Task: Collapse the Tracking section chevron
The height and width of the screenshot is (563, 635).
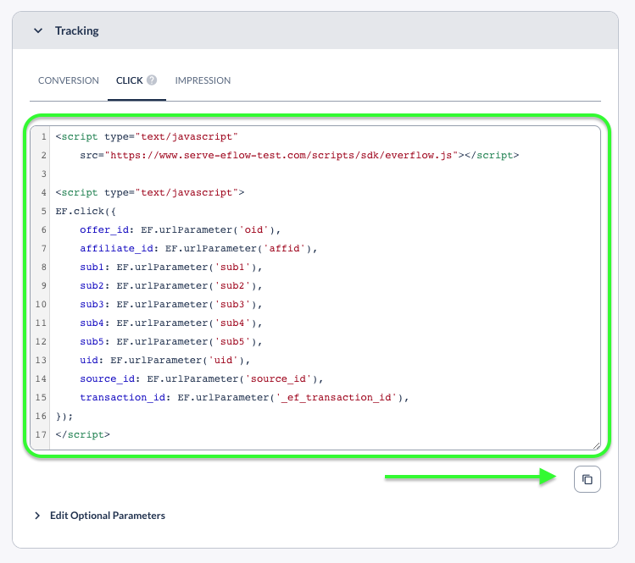Action: (x=38, y=30)
